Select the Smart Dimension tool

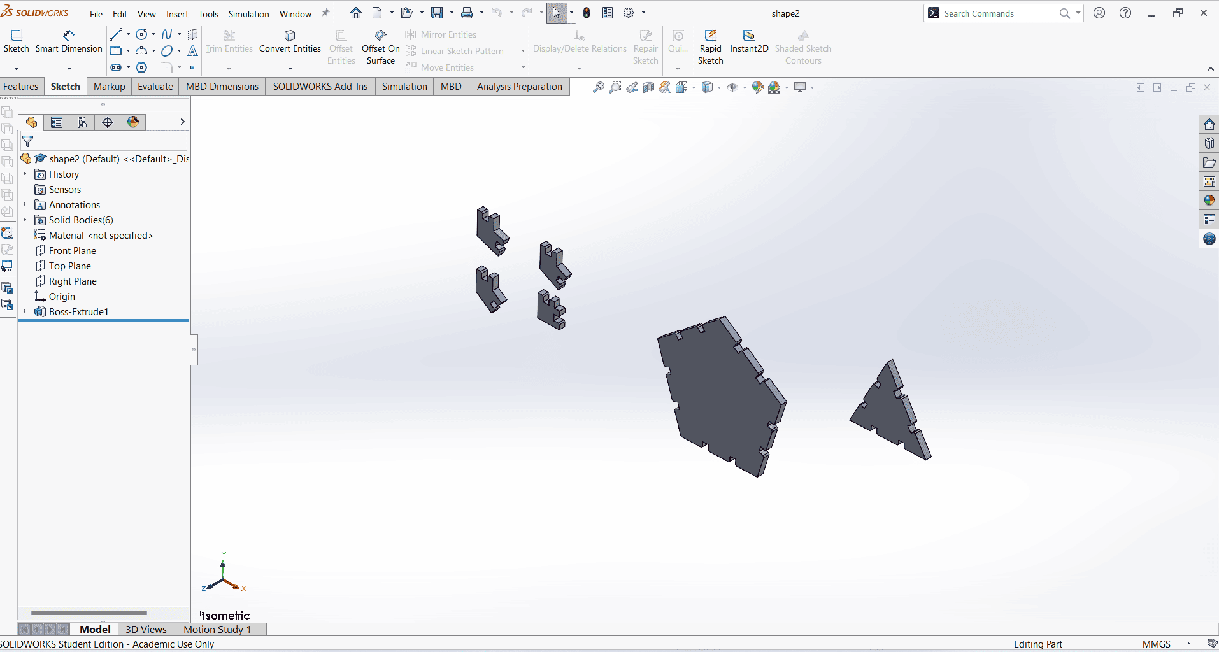coord(69,41)
